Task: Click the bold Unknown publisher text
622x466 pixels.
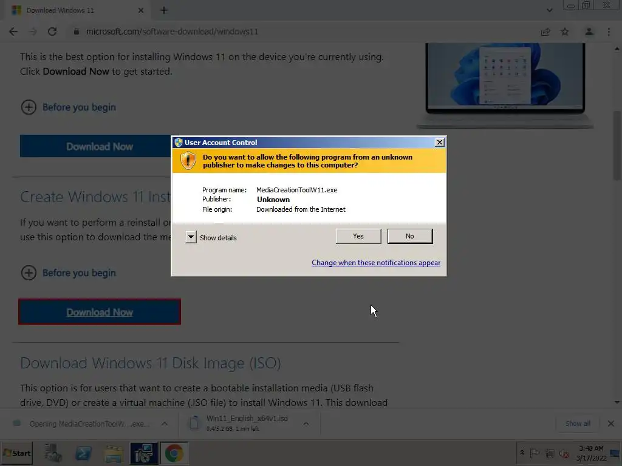Action: coord(273,199)
